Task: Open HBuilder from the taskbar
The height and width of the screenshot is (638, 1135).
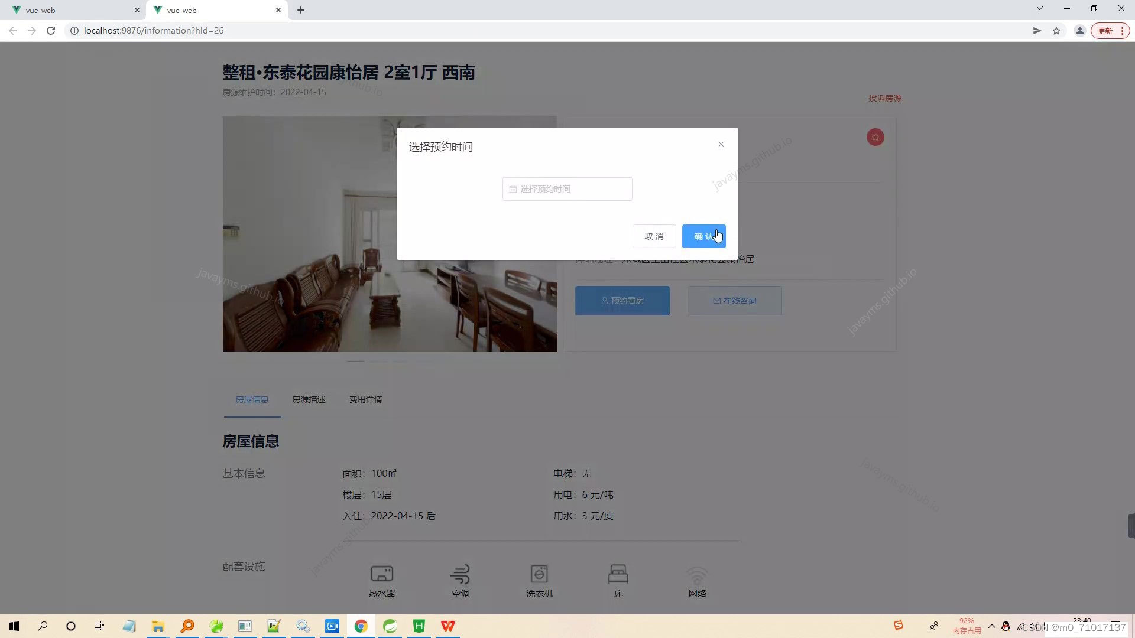Action: (x=419, y=626)
